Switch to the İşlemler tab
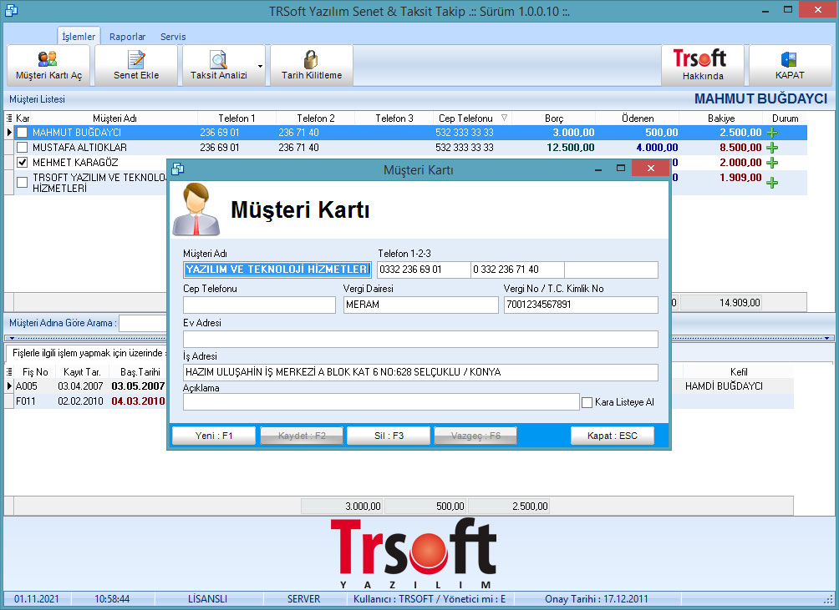 click(x=79, y=37)
